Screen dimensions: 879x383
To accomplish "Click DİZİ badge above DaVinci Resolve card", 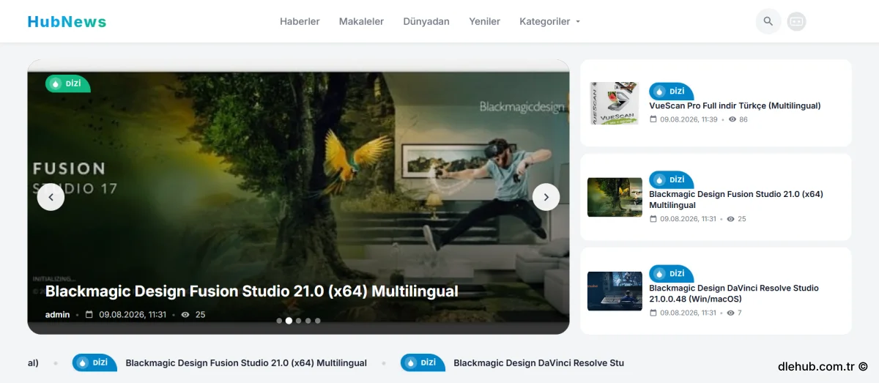I will [671, 273].
